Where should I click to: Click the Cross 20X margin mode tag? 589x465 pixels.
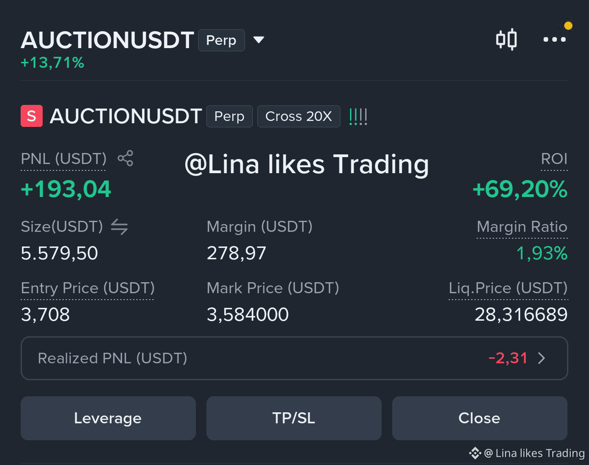tap(299, 116)
